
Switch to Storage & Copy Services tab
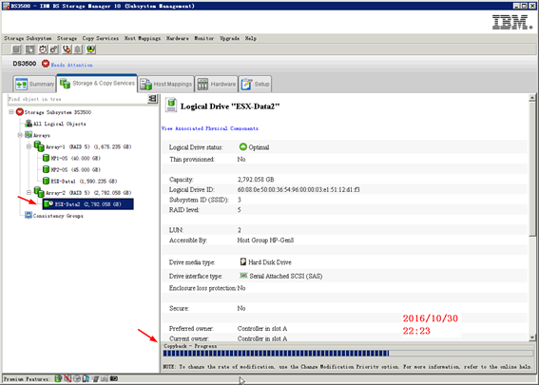click(97, 84)
